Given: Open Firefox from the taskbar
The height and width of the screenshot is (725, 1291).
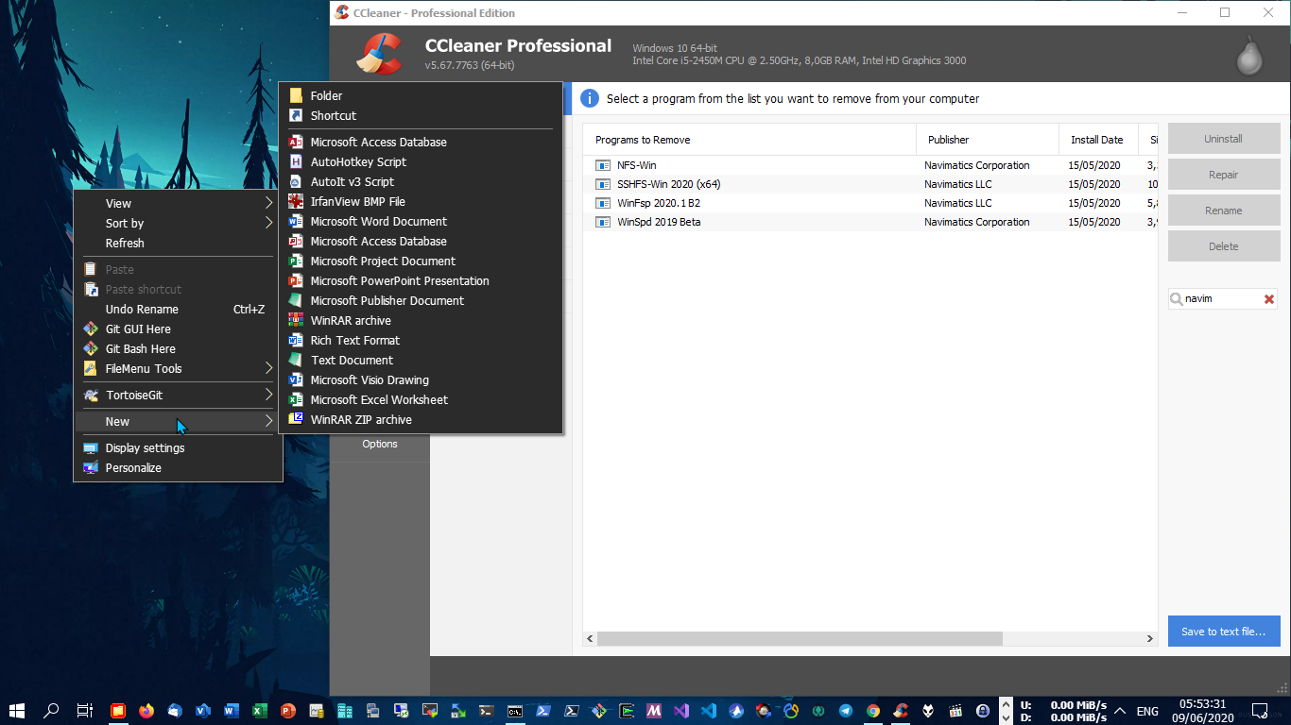Looking at the screenshot, I should 146,710.
